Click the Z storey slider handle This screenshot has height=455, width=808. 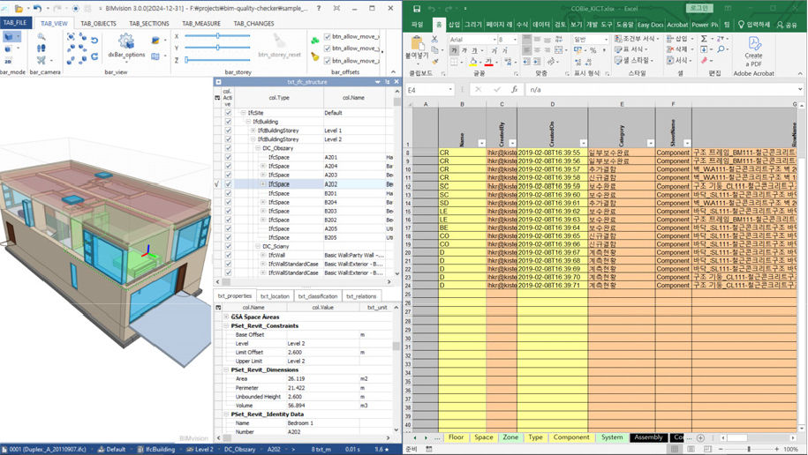(x=186, y=60)
